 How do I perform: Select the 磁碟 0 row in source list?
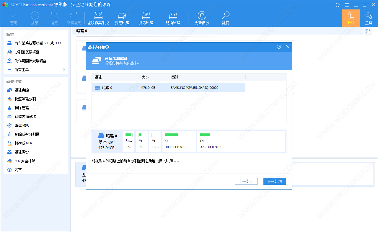[168, 88]
